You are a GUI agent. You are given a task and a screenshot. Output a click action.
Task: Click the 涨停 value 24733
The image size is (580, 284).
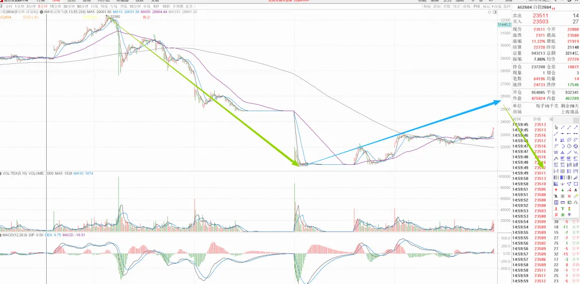click(539, 84)
